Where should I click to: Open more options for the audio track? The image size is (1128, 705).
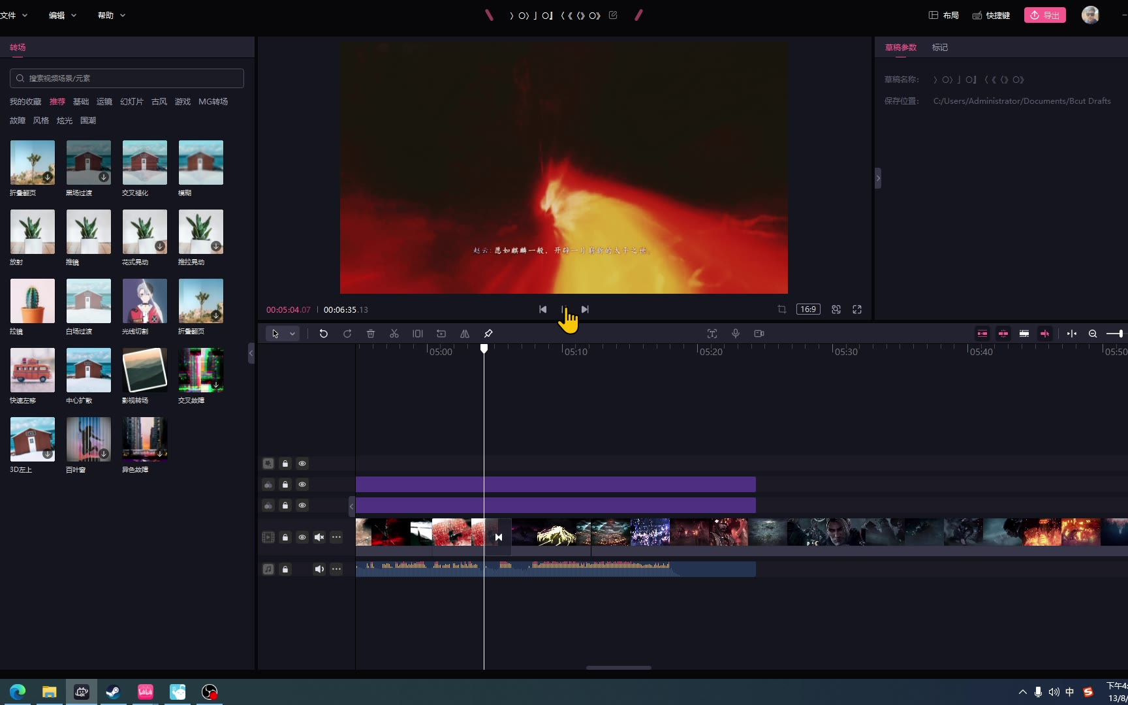pyautogui.click(x=336, y=569)
